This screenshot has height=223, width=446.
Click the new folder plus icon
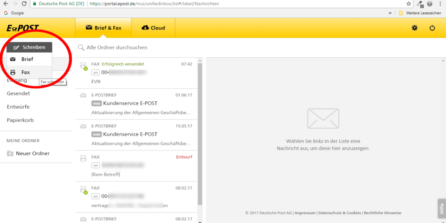click(x=10, y=153)
